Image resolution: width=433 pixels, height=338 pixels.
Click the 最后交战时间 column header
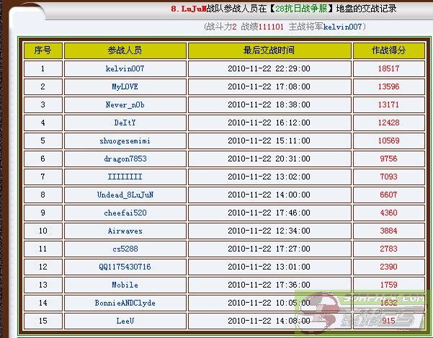coord(269,50)
